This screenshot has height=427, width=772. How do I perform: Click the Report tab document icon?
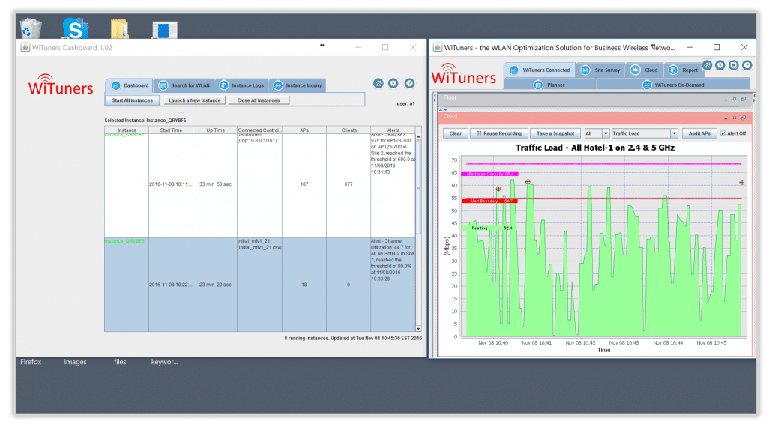(x=672, y=70)
